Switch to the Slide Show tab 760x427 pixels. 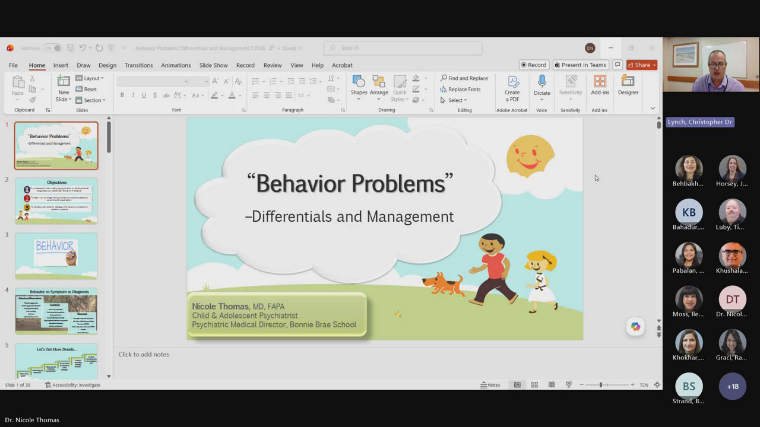pyautogui.click(x=213, y=65)
